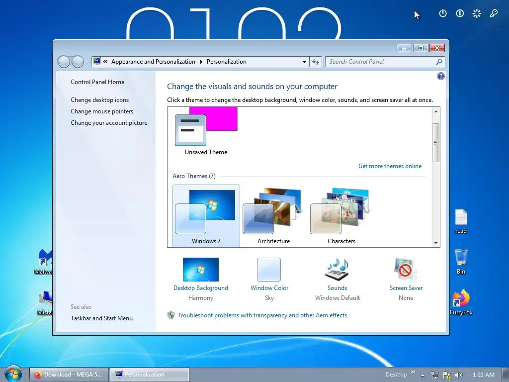This screenshot has width=509, height=382.
Task: Expand the breadcrumb arrow after Appearance and Personalization
Action: pos(201,62)
